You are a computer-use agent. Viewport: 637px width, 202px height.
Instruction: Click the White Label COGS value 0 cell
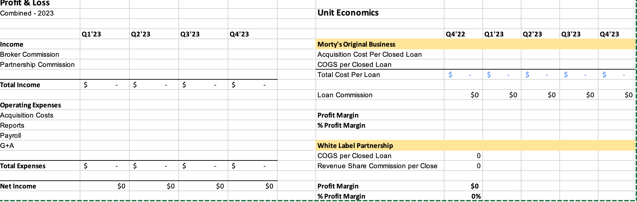(463, 156)
